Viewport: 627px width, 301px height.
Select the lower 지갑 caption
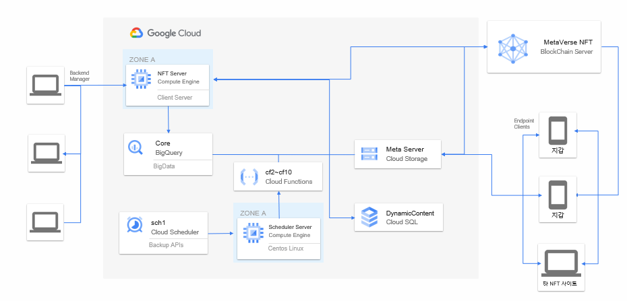point(558,215)
